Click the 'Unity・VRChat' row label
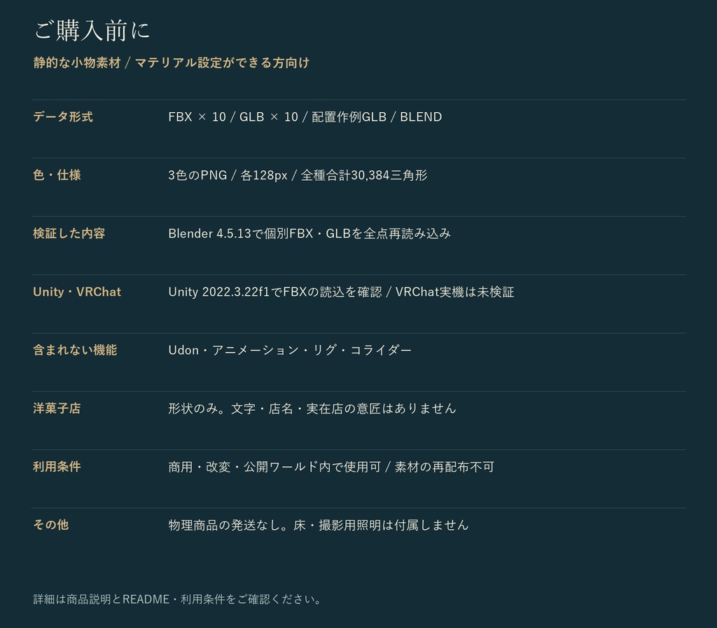Image resolution: width=717 pixels, height=628 pixels. coord(77,292)
